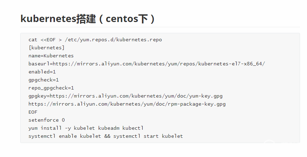
Task: Open the baseurl aliyun mirror URL
Action: click(x=159, y=64)
